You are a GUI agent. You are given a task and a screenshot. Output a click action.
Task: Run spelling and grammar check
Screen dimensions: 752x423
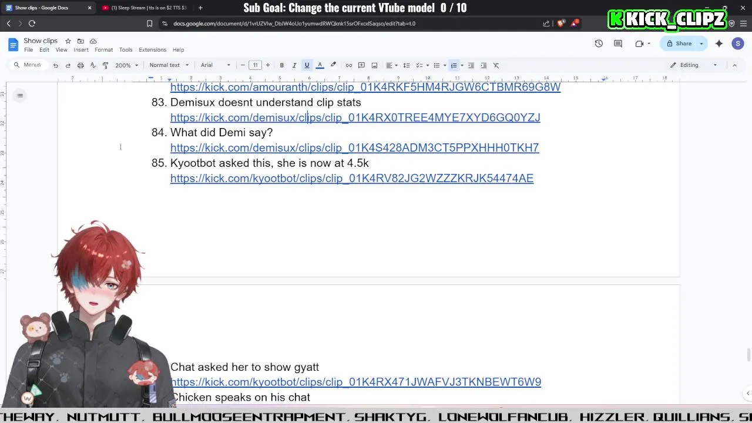[93, 65]
